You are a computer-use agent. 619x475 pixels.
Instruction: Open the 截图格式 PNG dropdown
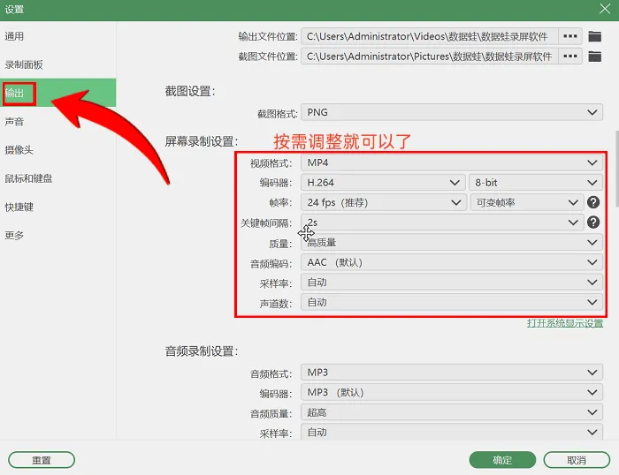(452, 112)
